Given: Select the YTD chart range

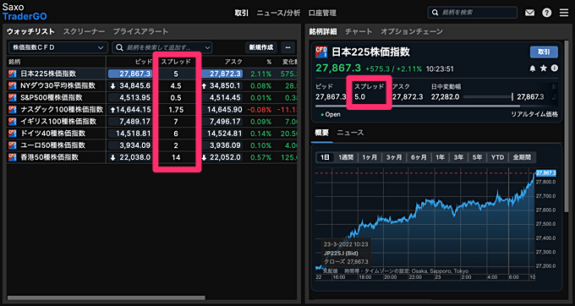Looking at the screenshot, I should click(x=497, y=157).
